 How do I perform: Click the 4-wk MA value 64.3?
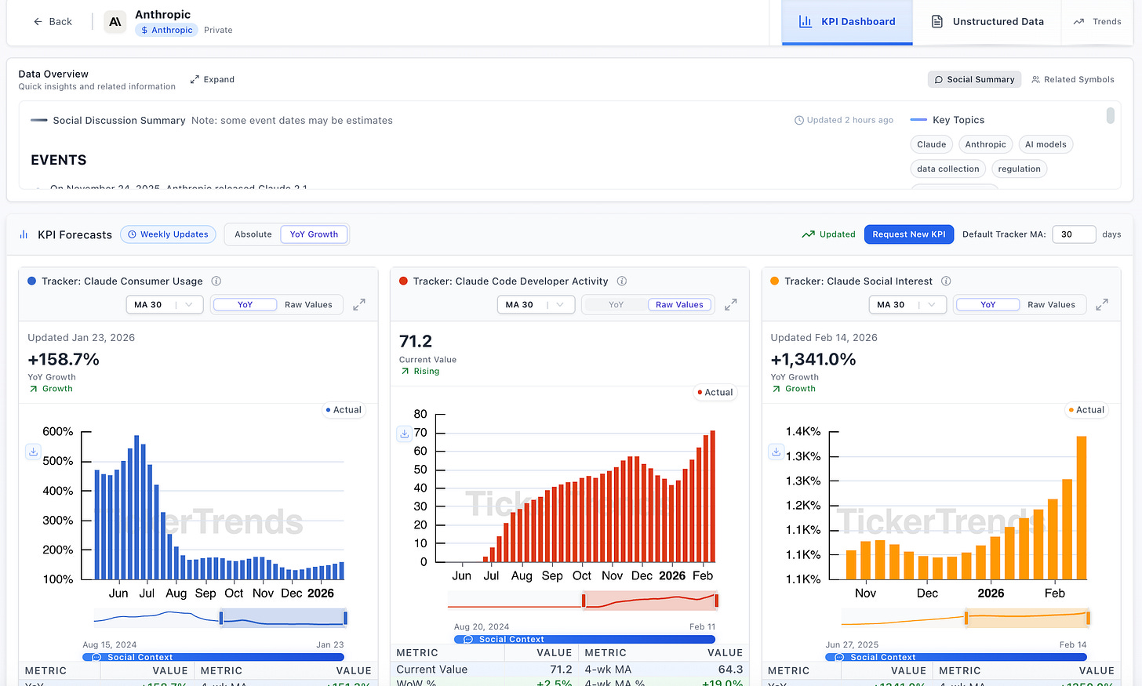pyautogui.click(x=730, y=670)
